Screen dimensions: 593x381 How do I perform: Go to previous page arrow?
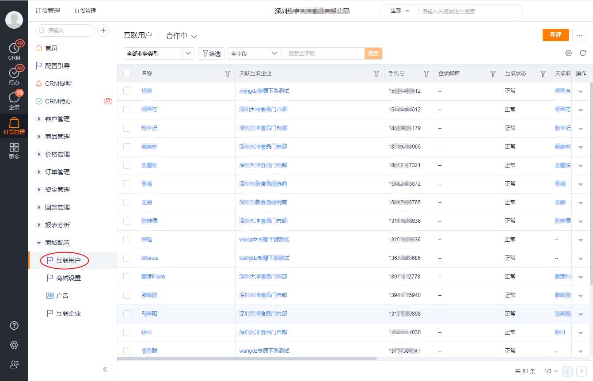[x=567, y=371]
